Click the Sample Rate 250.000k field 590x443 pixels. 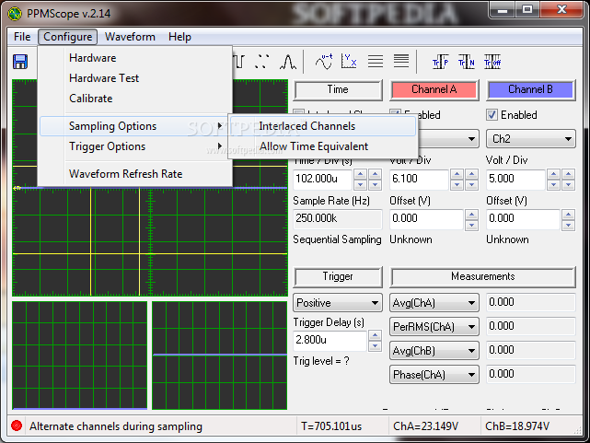[x=338, y=218]
